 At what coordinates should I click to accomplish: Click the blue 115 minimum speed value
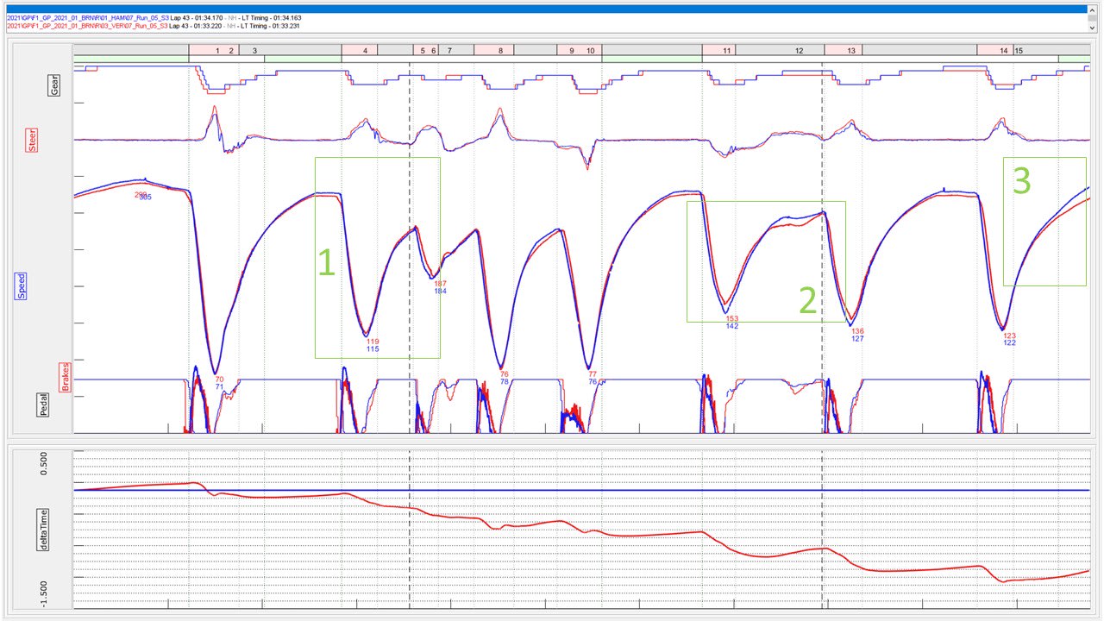(373, 349)
